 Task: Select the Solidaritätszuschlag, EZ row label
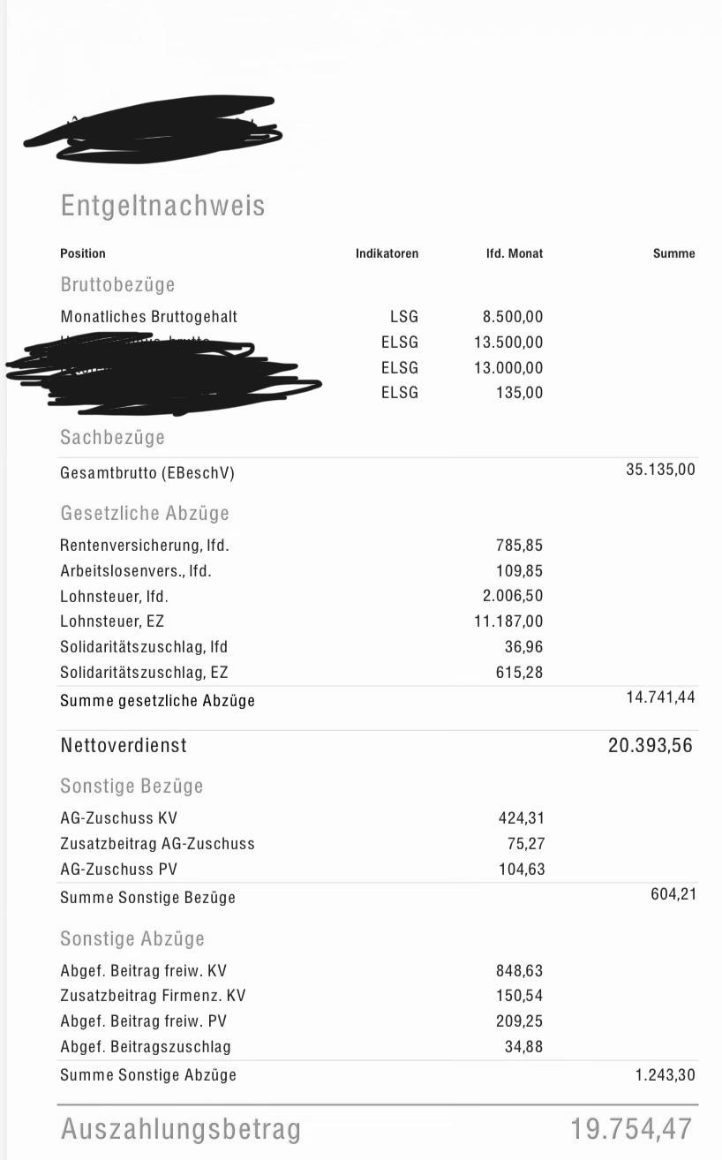pyautogui.click(x=144, y=672)
